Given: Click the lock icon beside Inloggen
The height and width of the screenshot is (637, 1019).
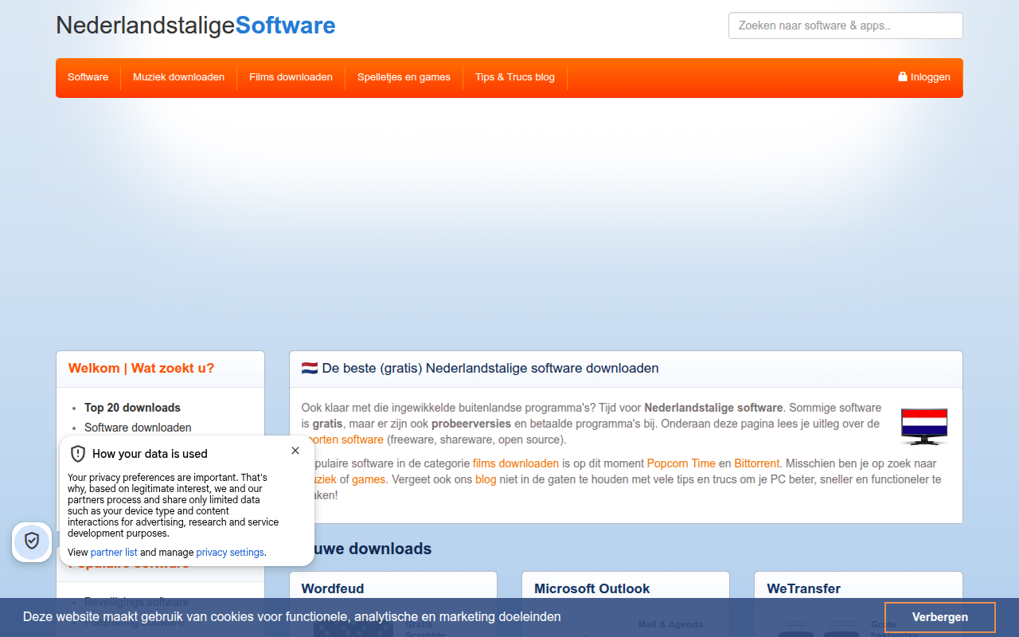Looking at the screenshot, I should 903,77.
